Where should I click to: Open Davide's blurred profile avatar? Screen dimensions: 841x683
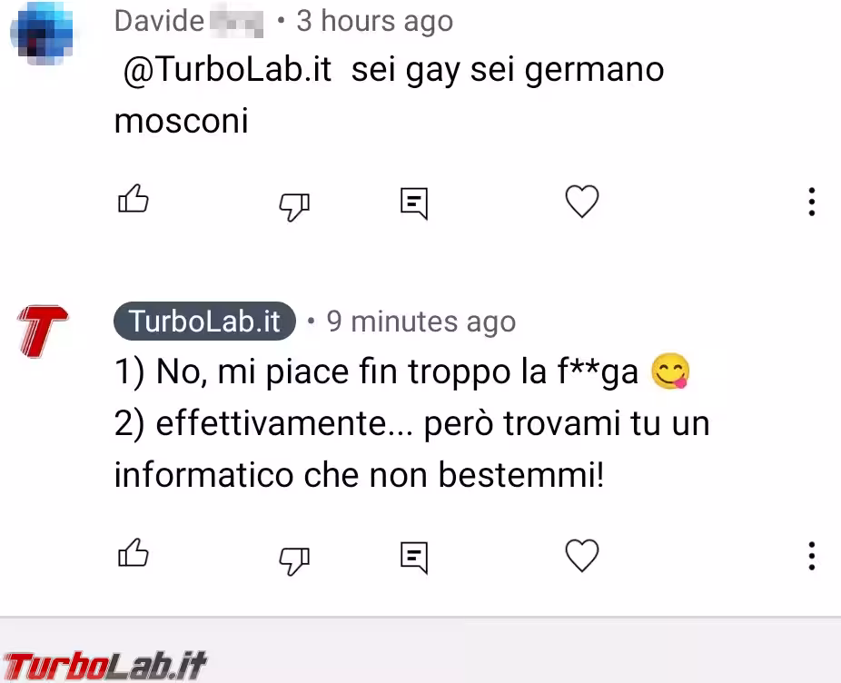click(x=42, y=34)
